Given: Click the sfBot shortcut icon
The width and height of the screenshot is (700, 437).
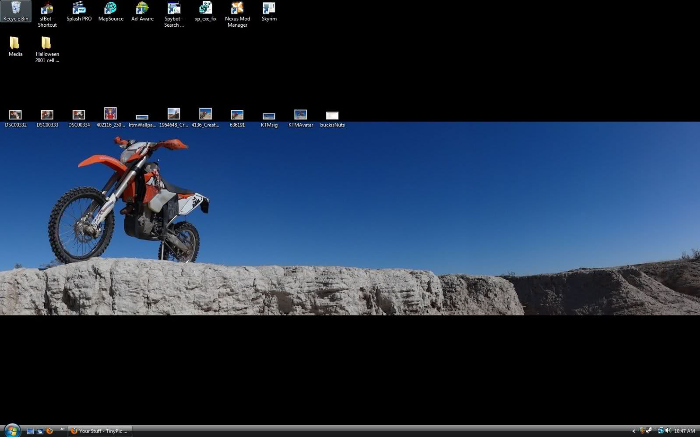Looking at the screenshot, I should click(x=47, y=14).
